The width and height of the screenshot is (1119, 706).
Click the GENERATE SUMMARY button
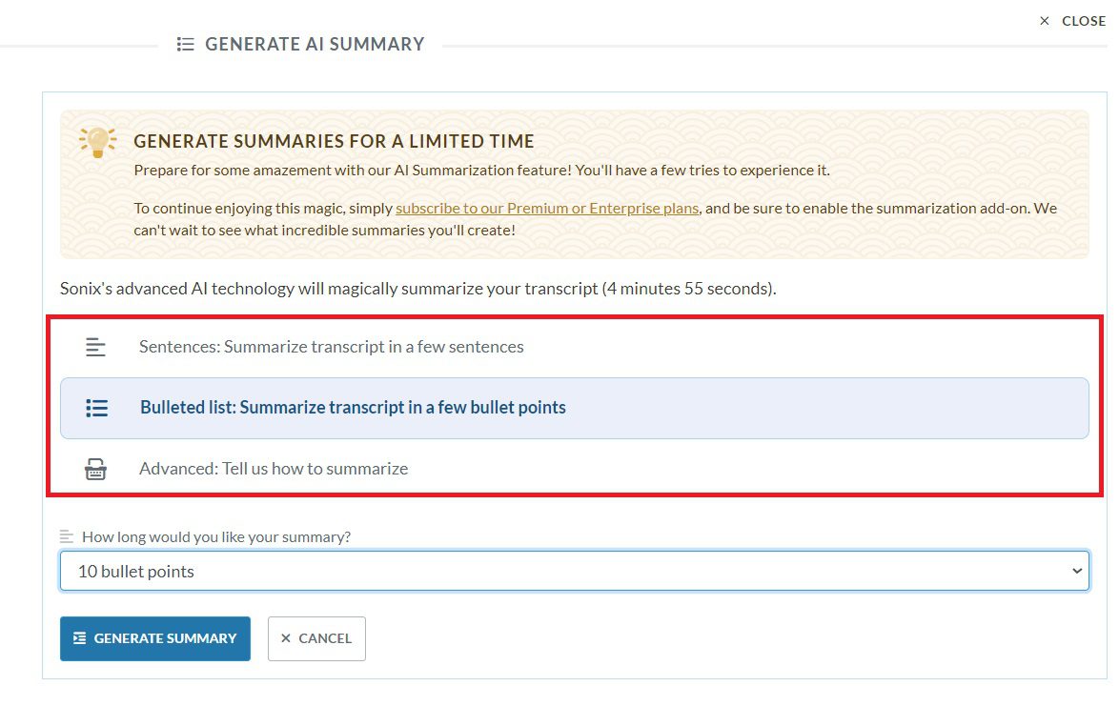(x=155, y=638)
